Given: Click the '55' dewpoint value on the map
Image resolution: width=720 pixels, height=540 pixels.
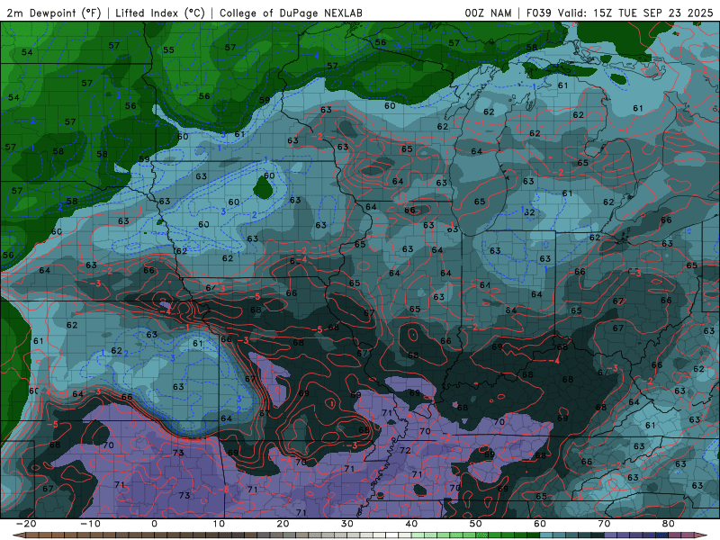Looking at the screenshot, I should coord(168,49).
